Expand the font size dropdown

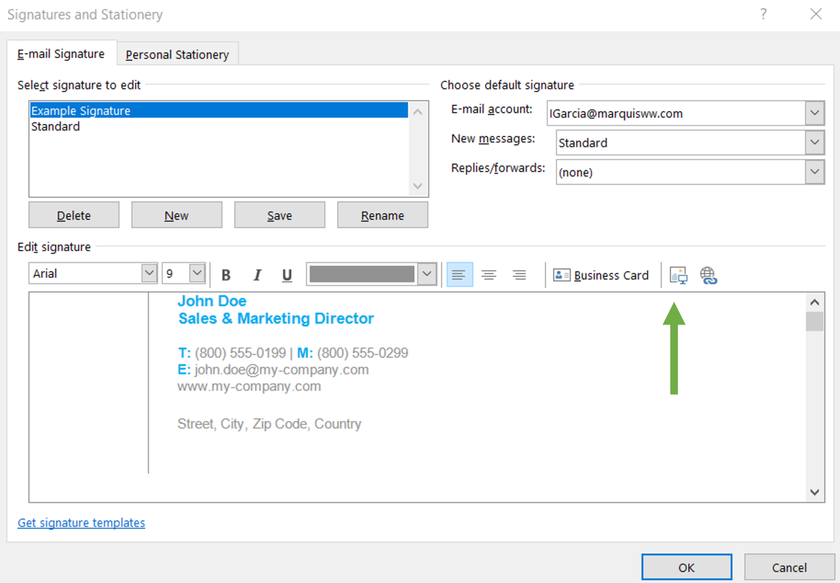point(197,273)
